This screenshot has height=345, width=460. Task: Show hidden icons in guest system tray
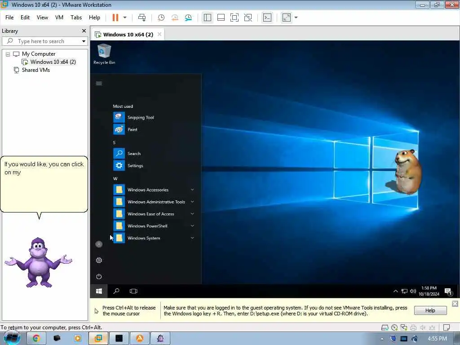coord(395,291)
